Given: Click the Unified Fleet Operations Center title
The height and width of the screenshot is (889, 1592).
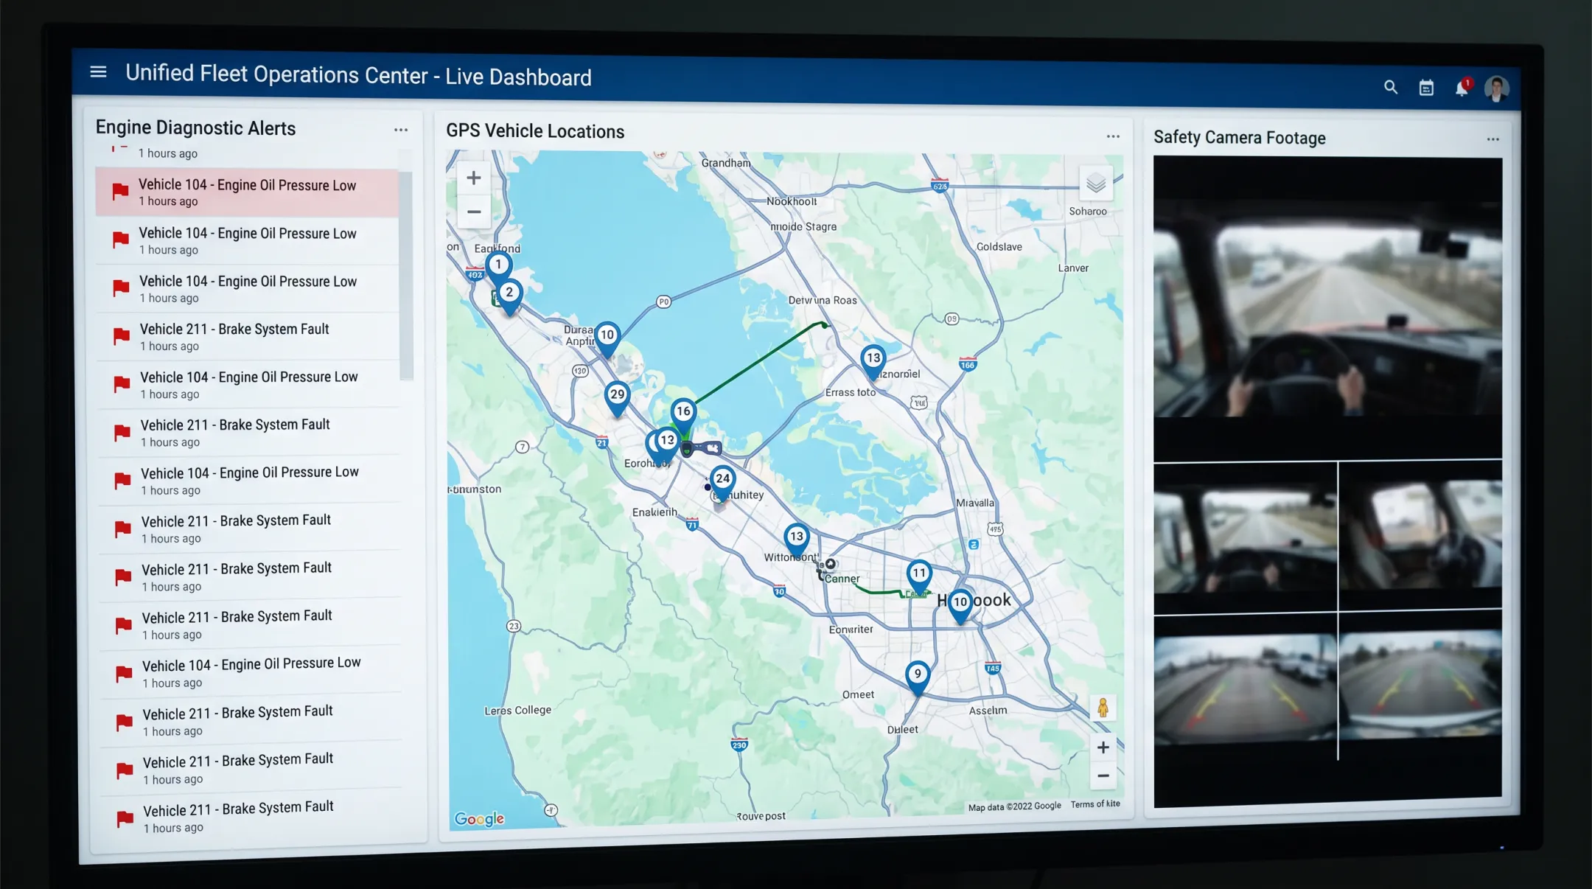Looking at the screenshot, I should point(358,75).
